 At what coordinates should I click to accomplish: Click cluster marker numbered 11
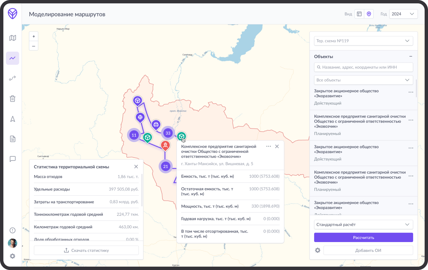point(134,135)
